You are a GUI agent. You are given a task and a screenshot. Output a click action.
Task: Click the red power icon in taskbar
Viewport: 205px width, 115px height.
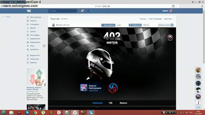tap(19, 112)
